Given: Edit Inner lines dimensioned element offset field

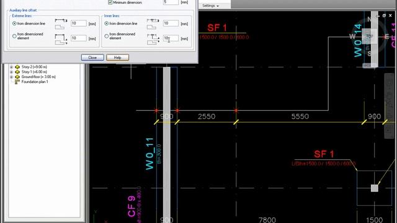Looking at the screenshot, I should [x=171, y=38].
